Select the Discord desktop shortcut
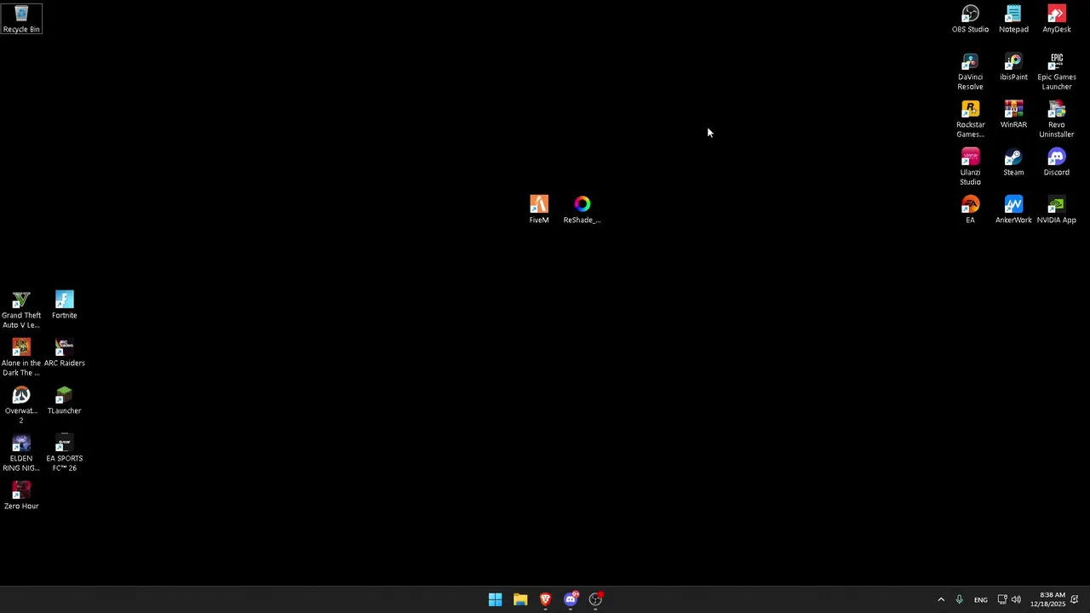This screenshot has width=1090, height=613. click(x=1056, y=163)
